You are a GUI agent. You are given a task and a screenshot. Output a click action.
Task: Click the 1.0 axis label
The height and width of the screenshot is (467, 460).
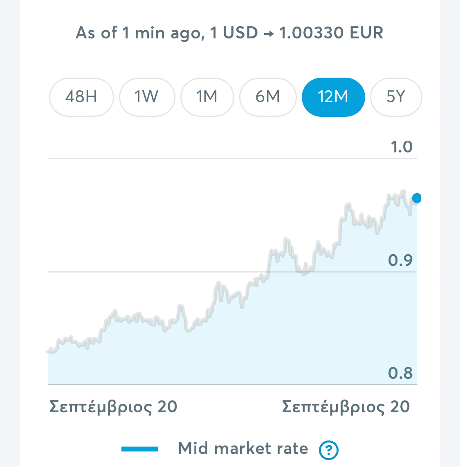coord(402,147)
